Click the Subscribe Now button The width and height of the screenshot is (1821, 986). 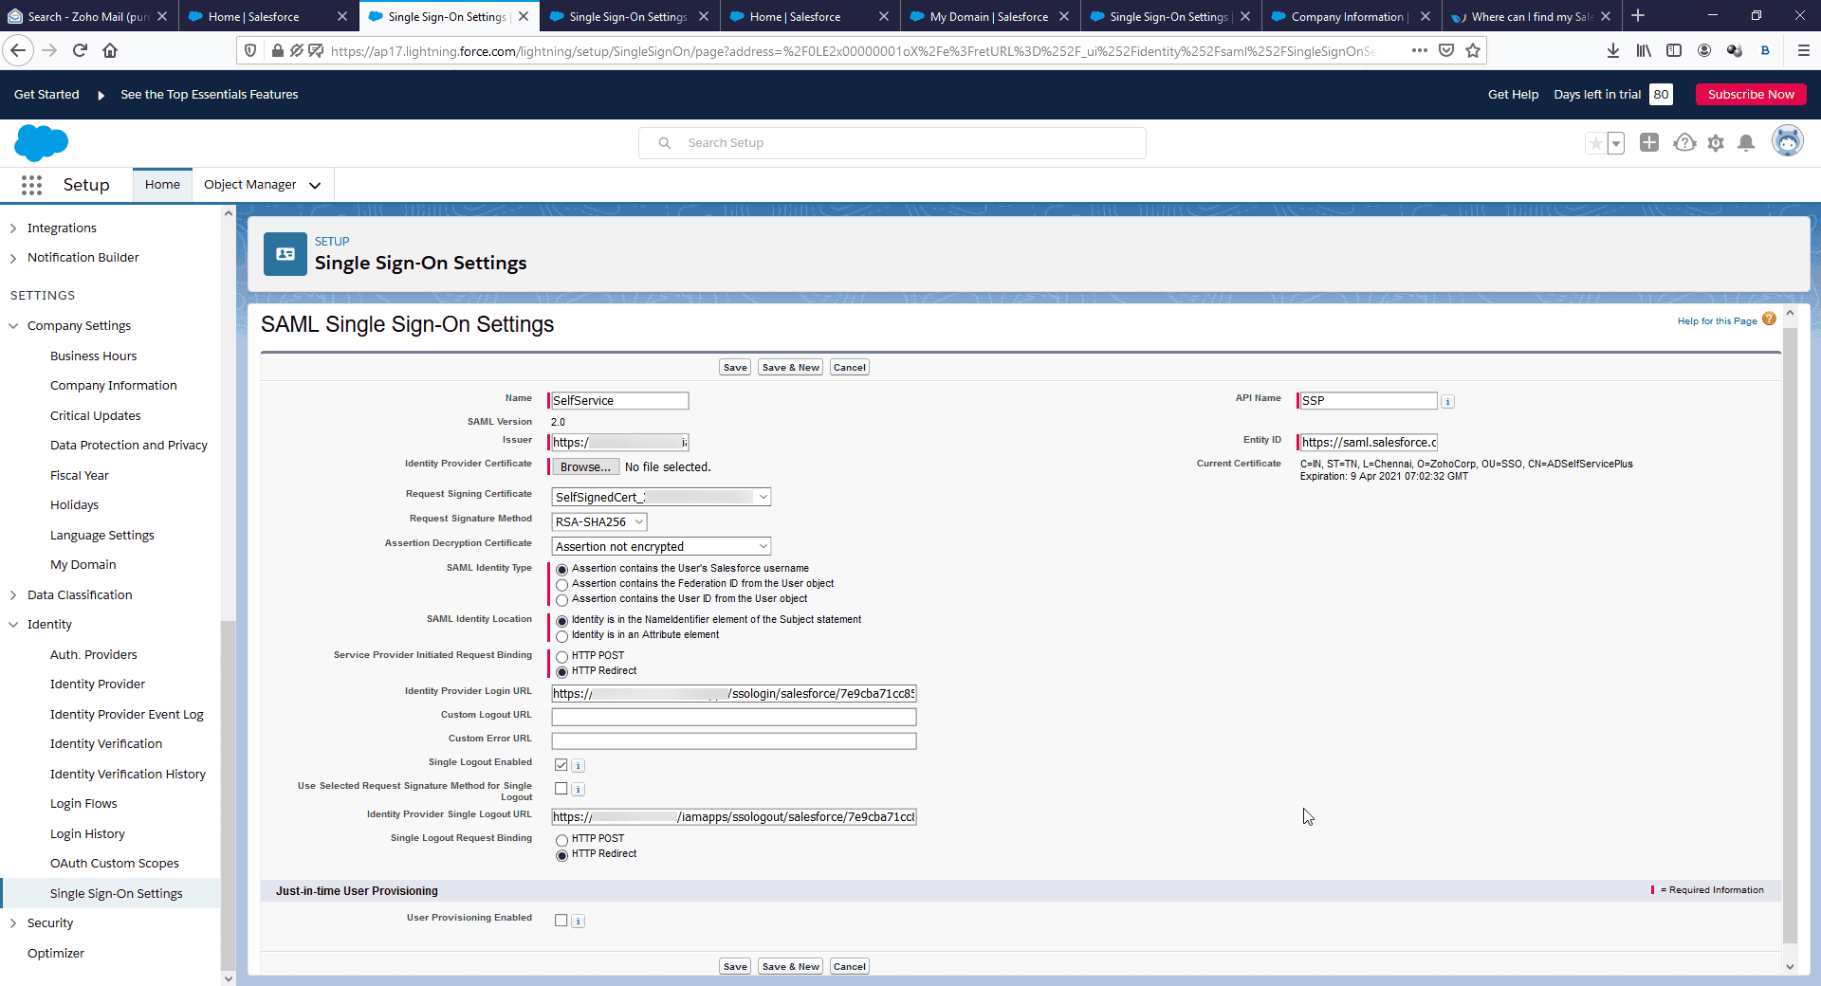pos(1750,94)
